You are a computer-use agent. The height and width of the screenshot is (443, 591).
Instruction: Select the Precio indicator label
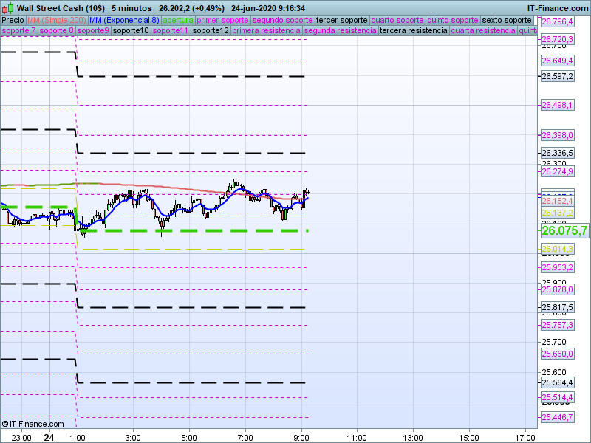pyautogui.click(x=13, y=20)
